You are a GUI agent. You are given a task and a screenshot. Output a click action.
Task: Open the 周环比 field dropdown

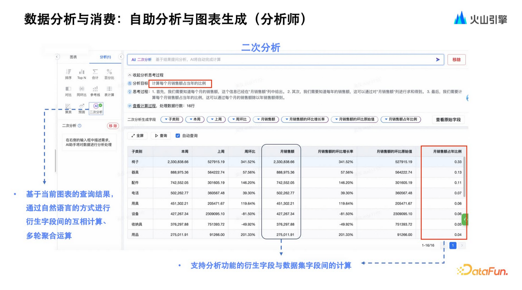click(239, 119)
